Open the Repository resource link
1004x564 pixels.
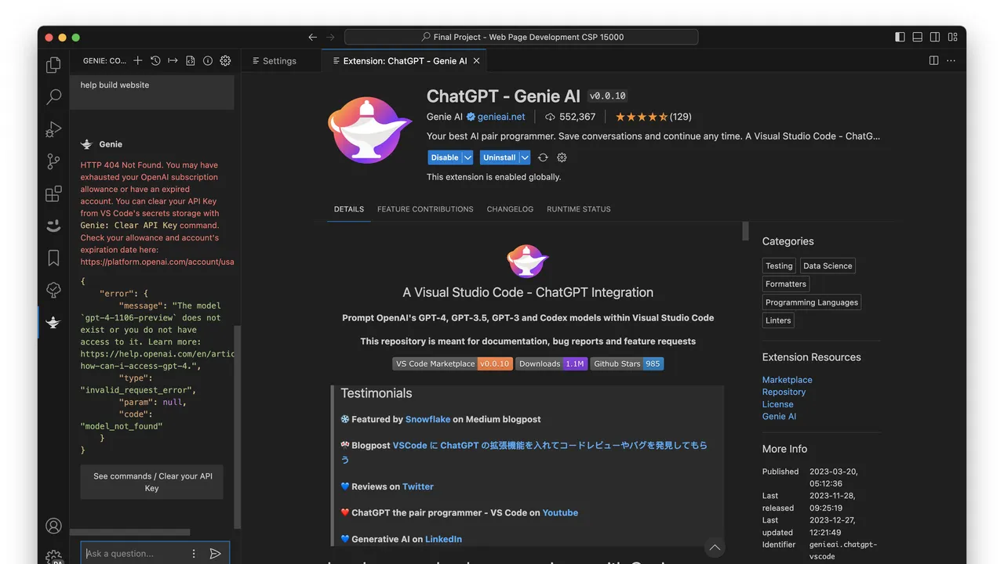tap(784, 392)
